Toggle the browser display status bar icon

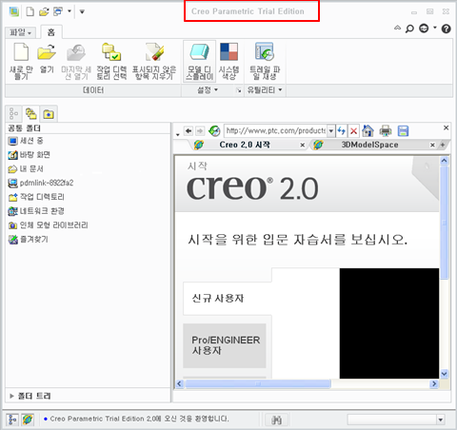pos(28,420)
